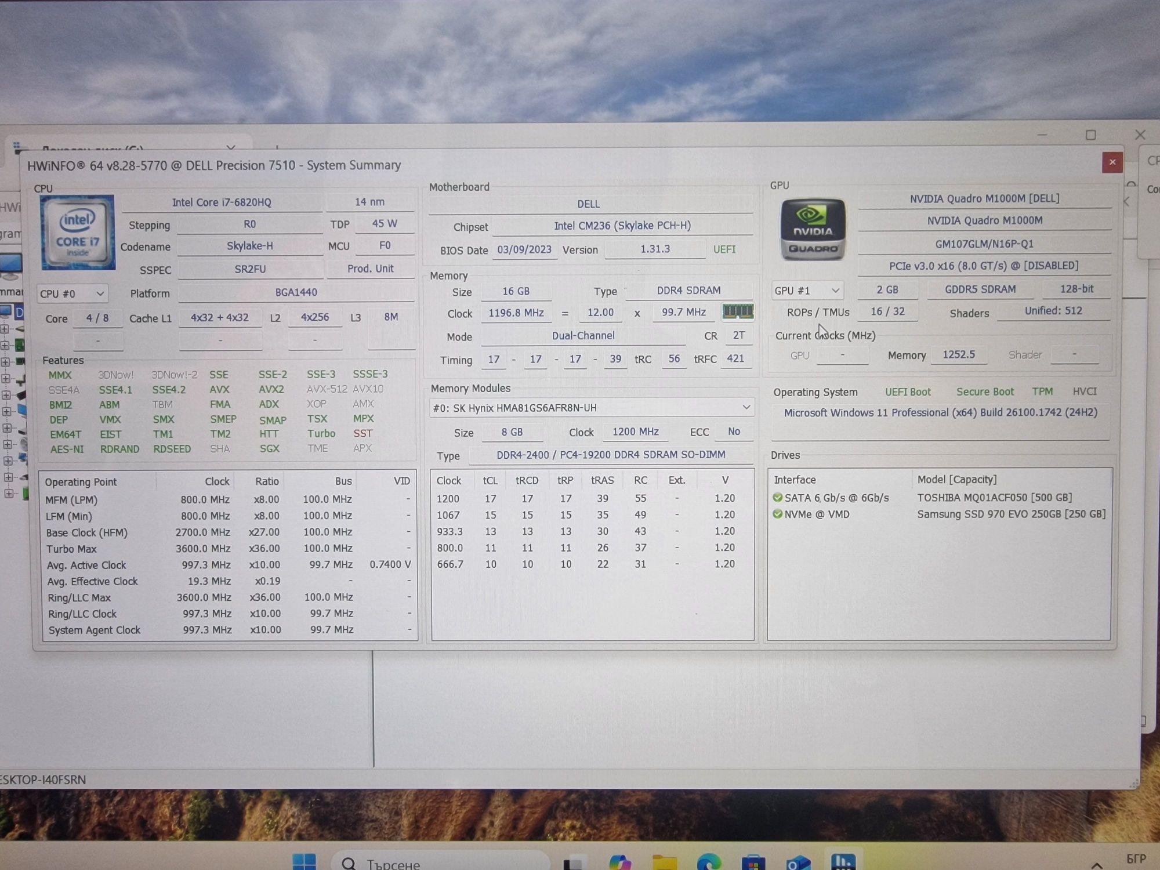Click the VID column header
Screen dimensions: 1160x870
tap(401, 481)
